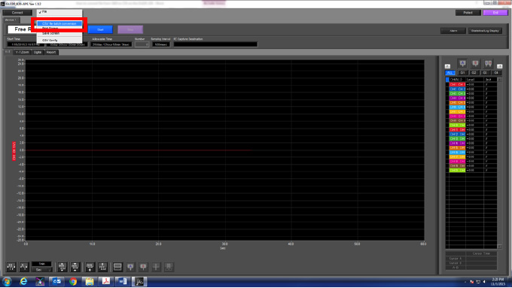Click the Cursor A icon above channel list
512x288 pixels.
click(463, 64)
